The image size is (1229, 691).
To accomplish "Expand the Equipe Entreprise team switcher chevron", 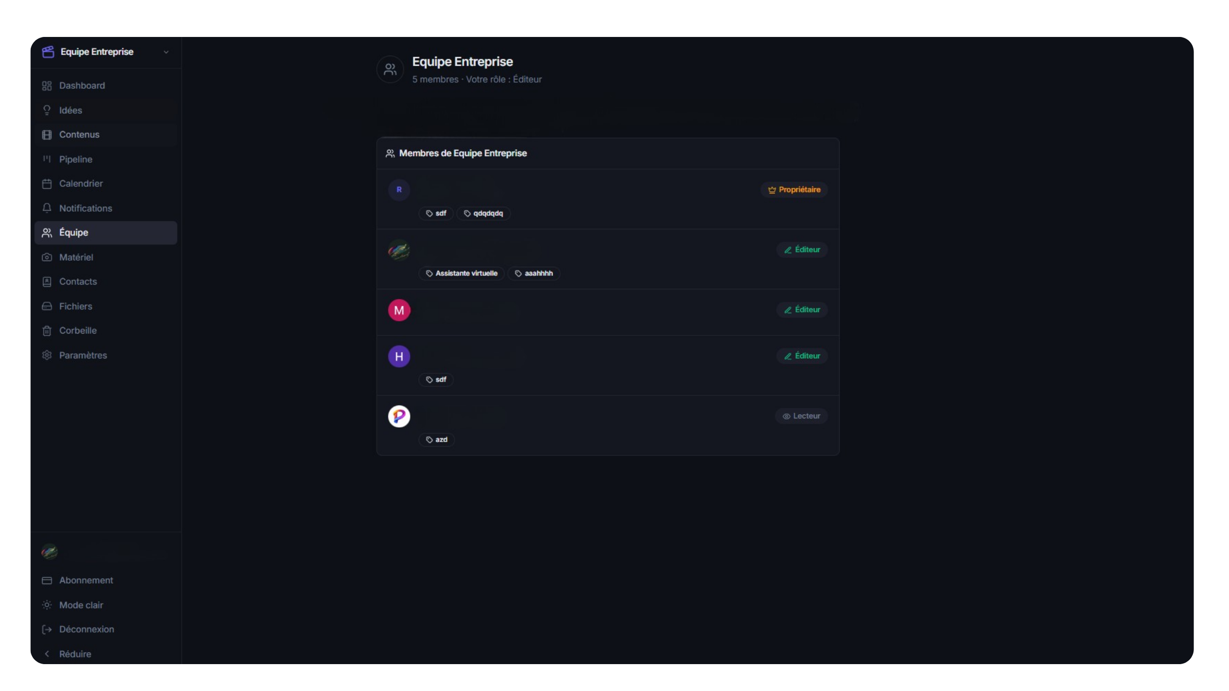I will (x=166, y=52).
